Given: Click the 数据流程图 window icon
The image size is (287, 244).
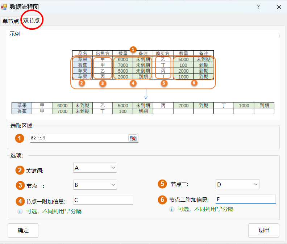Looking at the screenshot, I should [x=4, y=7].
